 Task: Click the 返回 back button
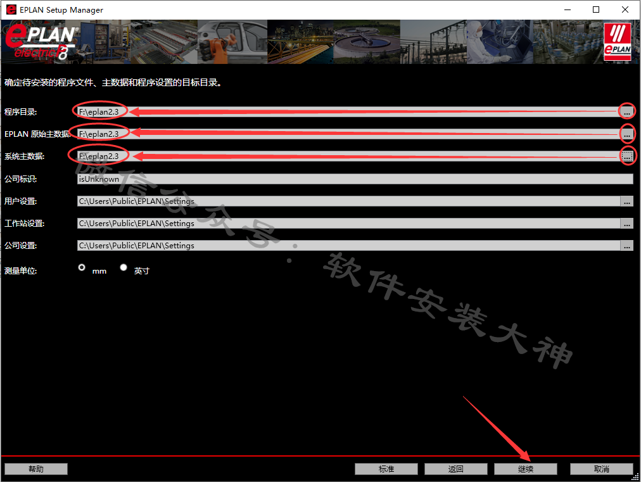[456, 469]
